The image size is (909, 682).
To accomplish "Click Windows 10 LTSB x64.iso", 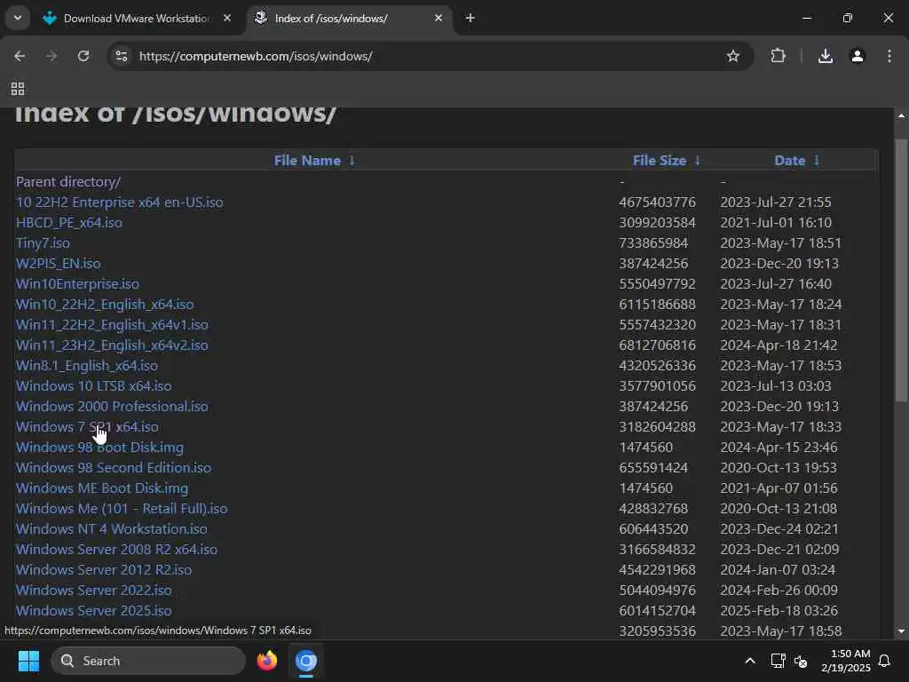I will click(x=94, y=385).
